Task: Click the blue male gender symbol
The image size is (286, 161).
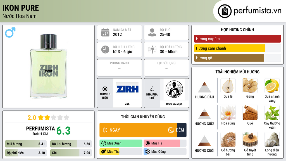Action: tap(10, 32)
